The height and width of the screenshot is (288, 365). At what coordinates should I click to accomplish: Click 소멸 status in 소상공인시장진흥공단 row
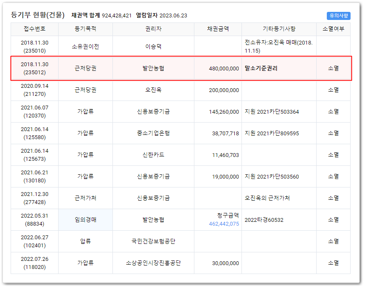(x=333, y=263)
